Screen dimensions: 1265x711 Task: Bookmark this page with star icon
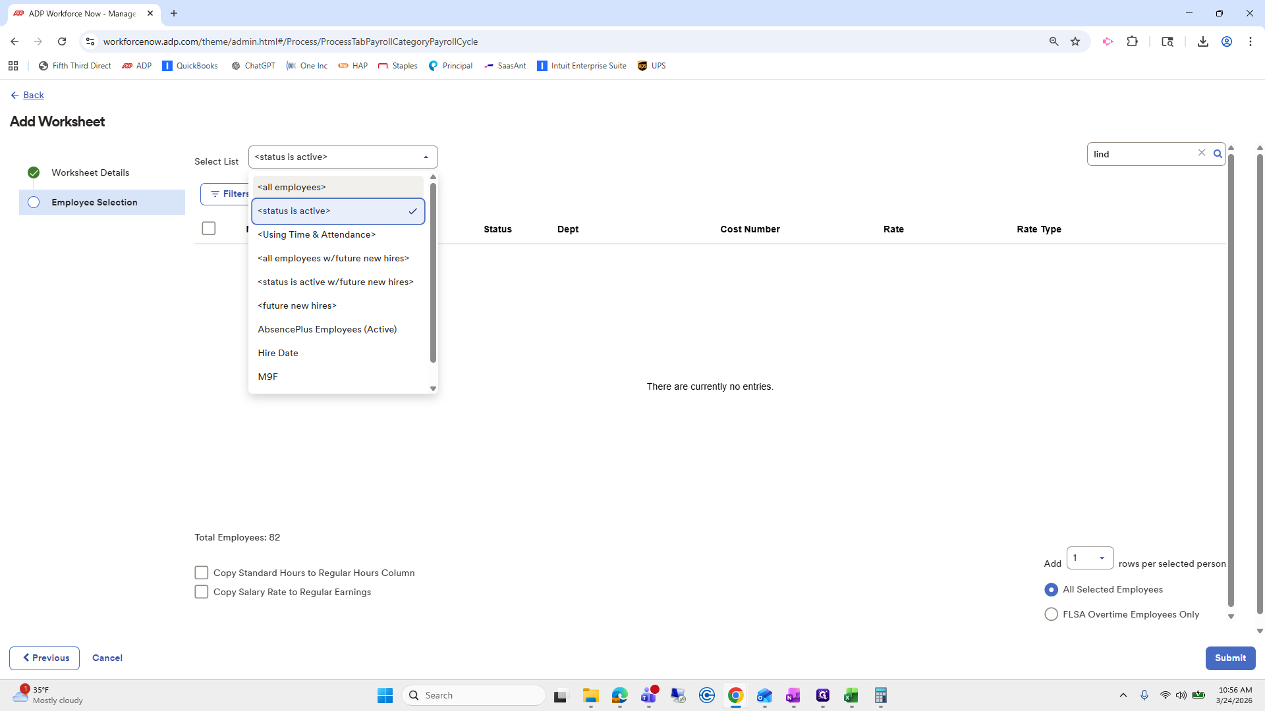pos(1075,41)
